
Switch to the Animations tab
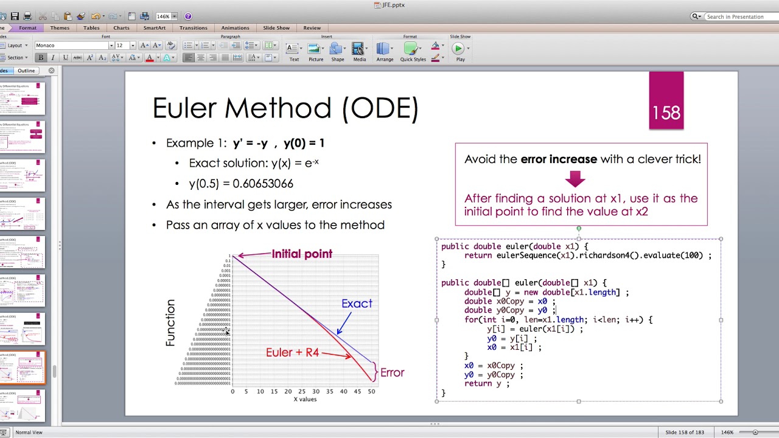click(x=235, y=28)
